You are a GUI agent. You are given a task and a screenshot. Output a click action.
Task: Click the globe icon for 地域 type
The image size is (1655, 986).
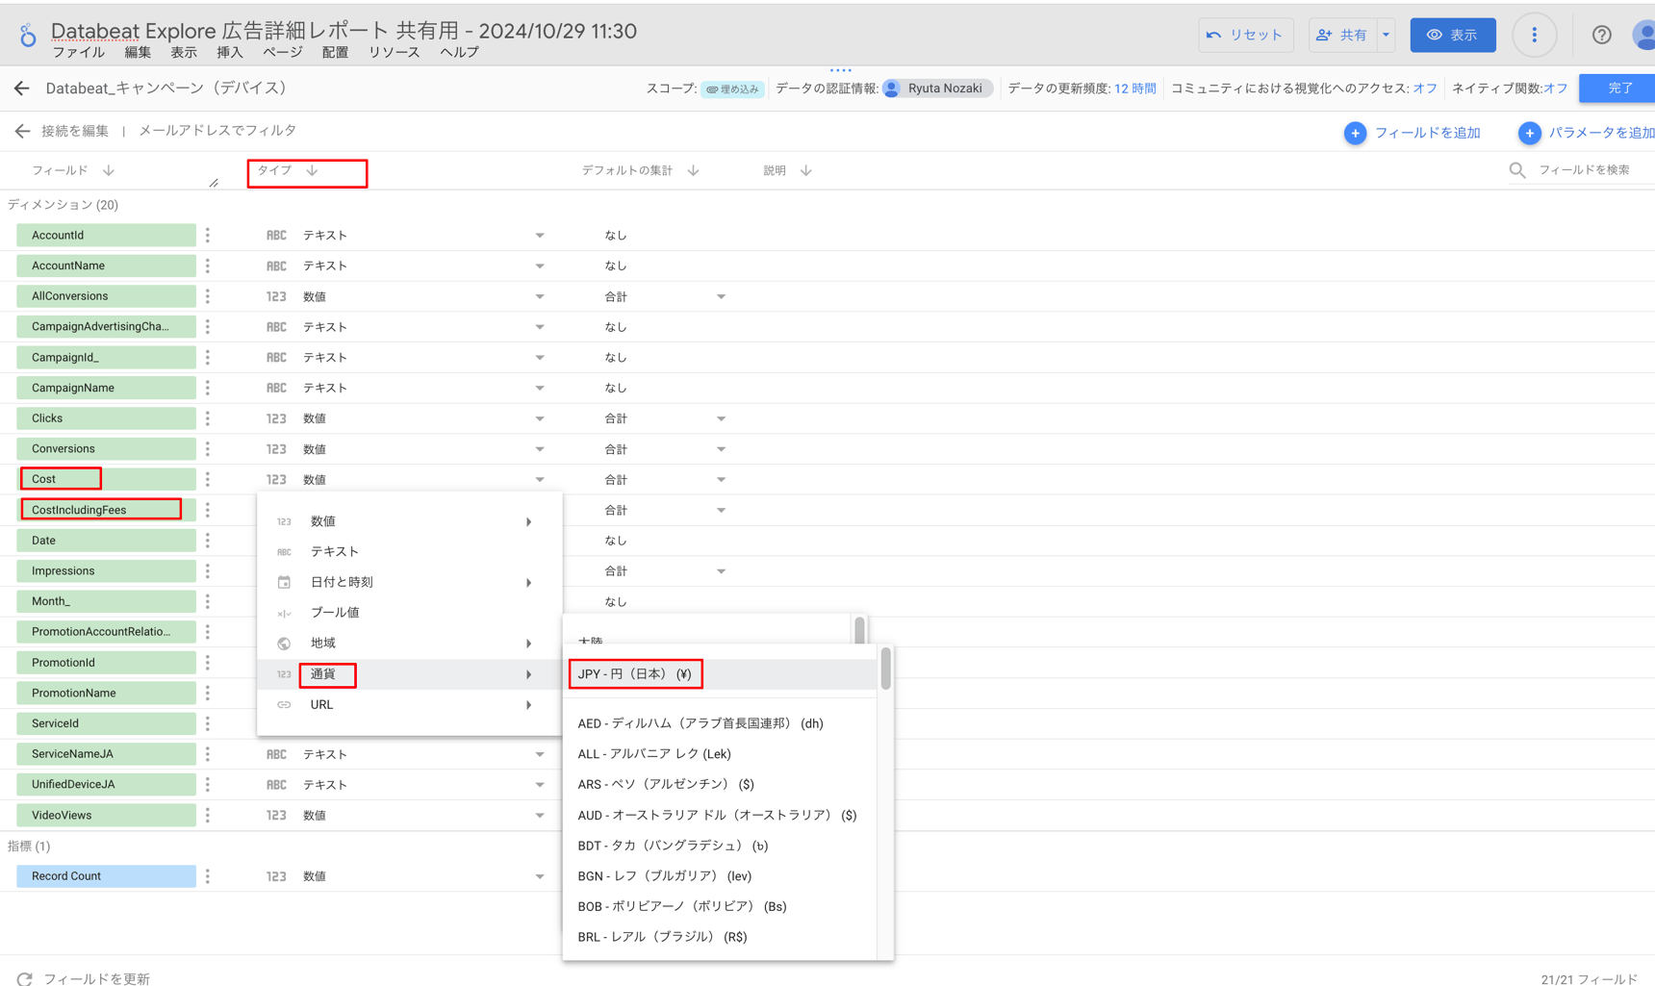click(284, 643)
